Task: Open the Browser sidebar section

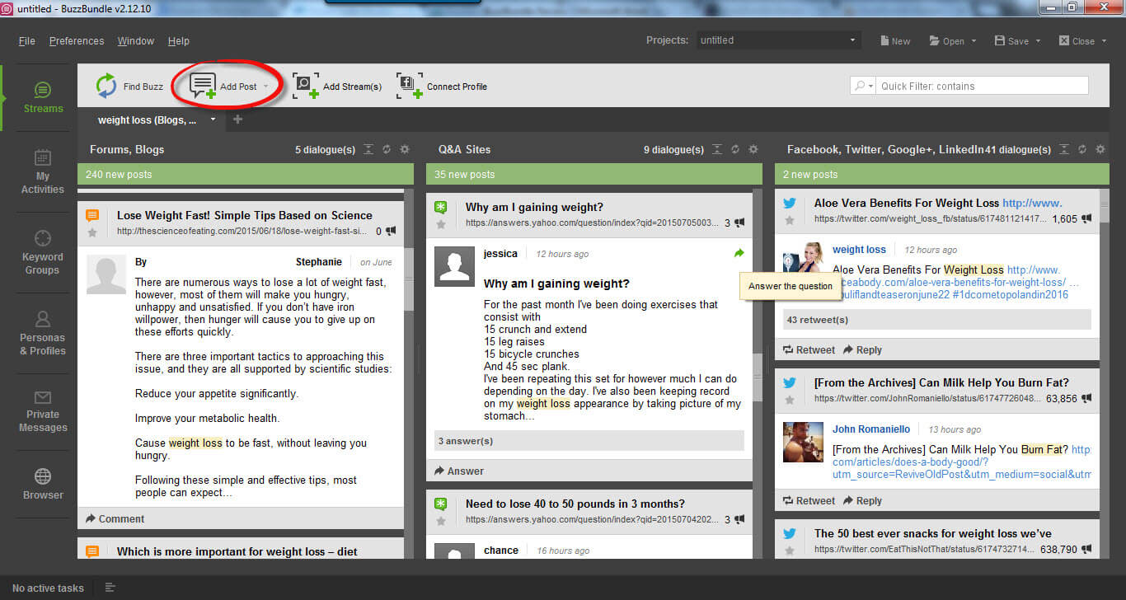Action: pos(43,484)
